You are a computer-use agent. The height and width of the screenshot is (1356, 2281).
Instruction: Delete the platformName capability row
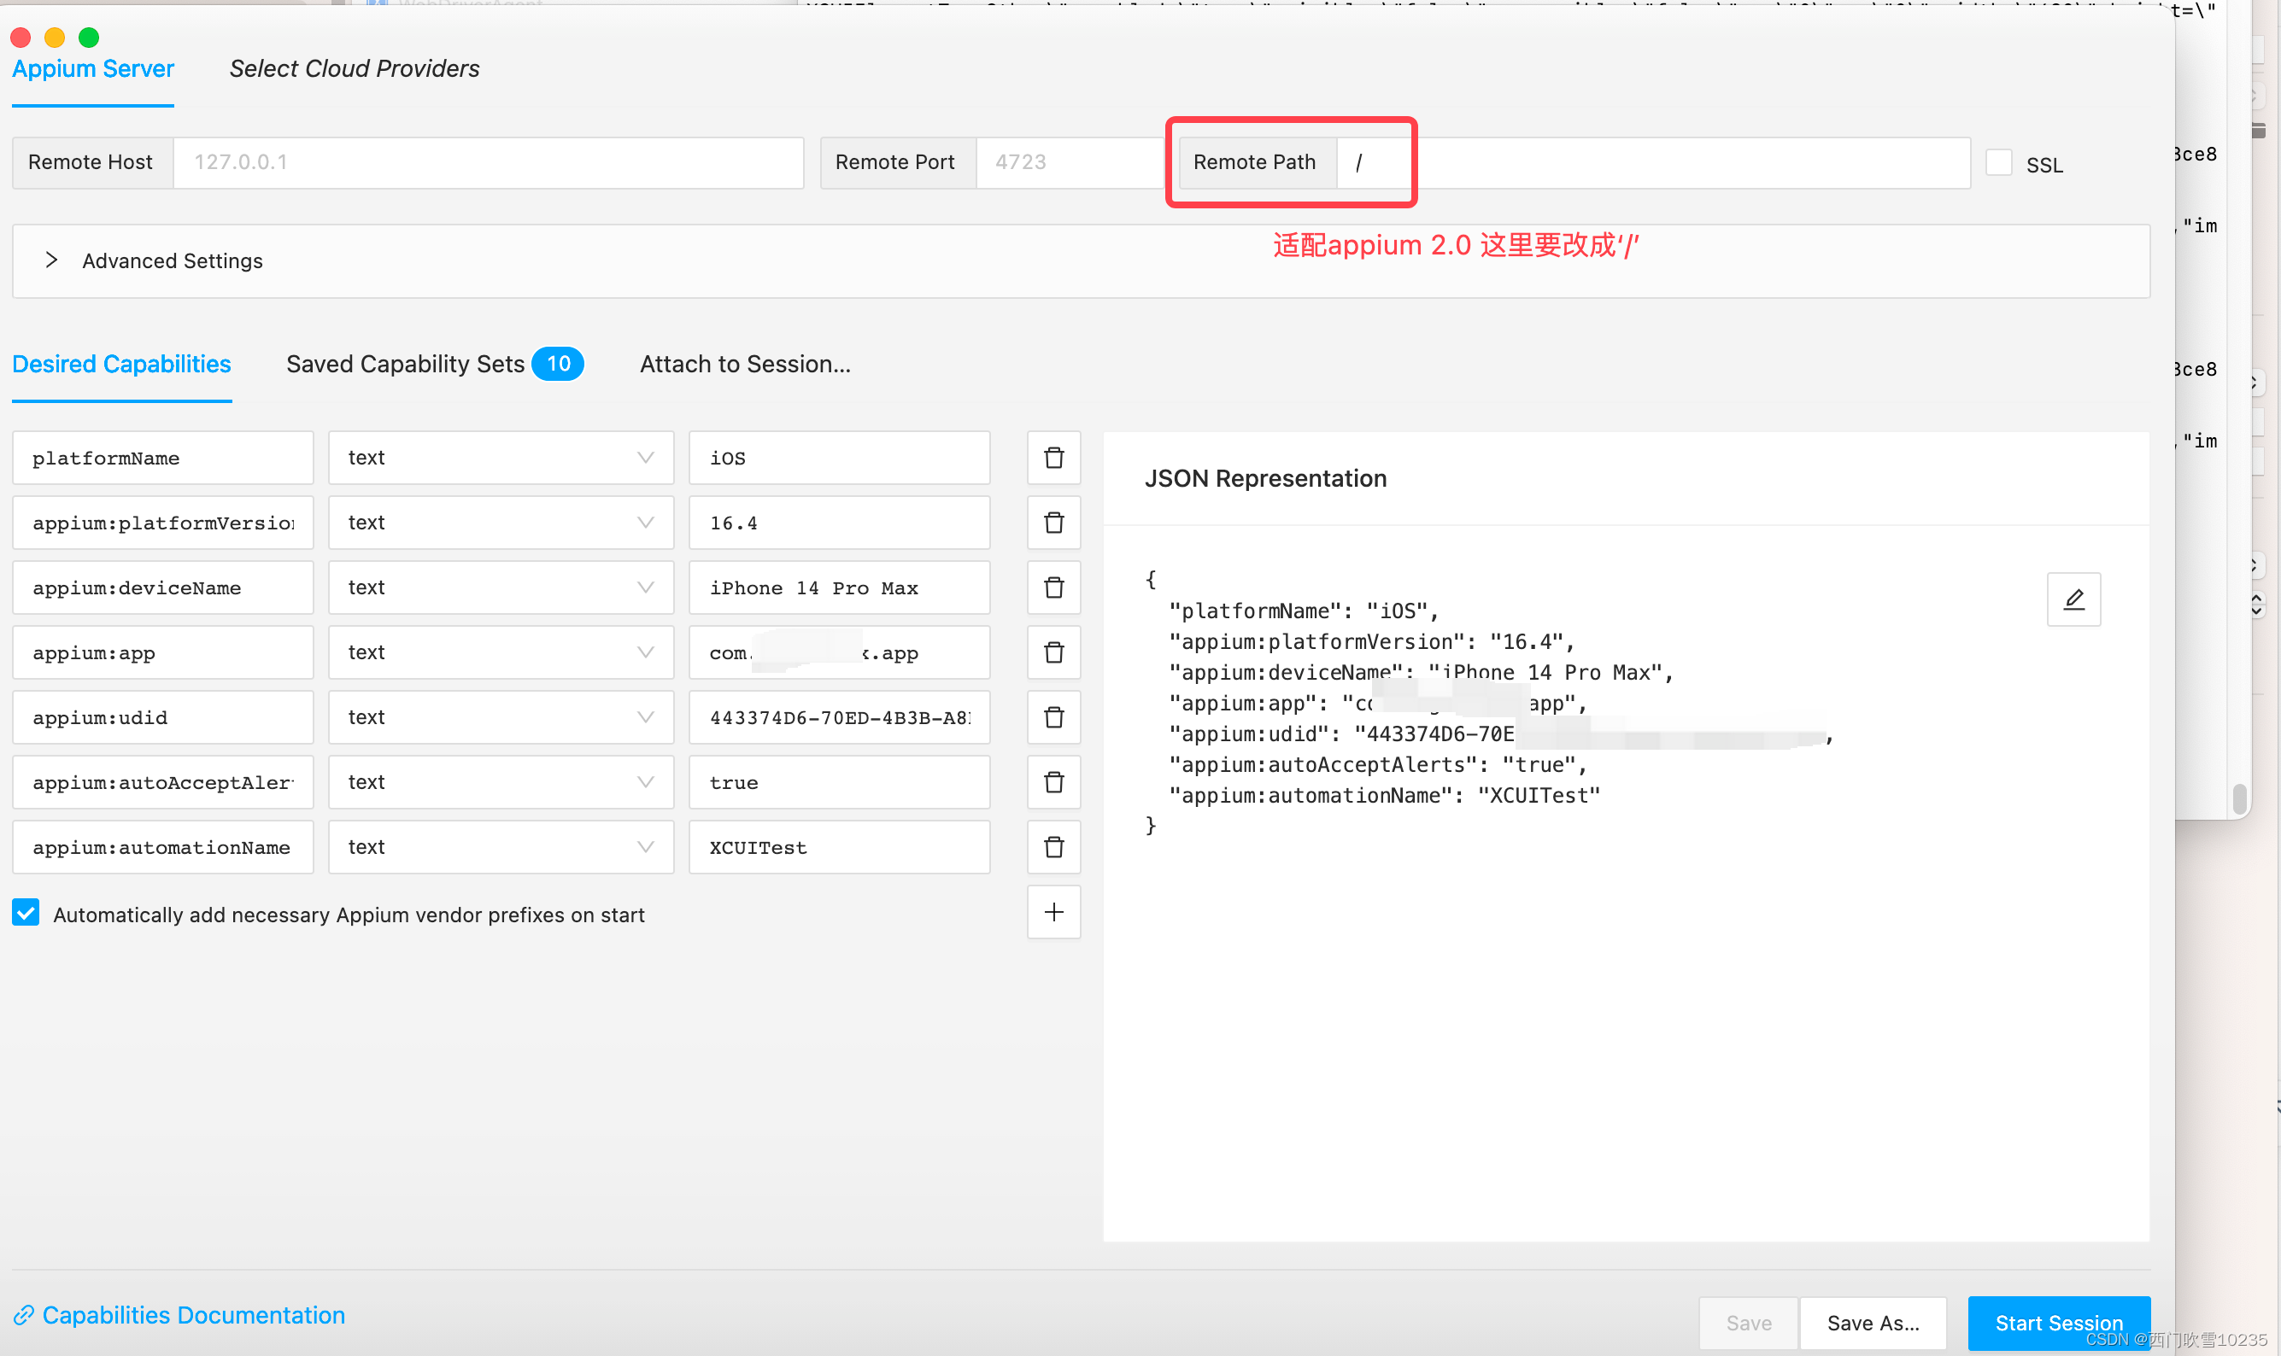tap(1053, 458)
